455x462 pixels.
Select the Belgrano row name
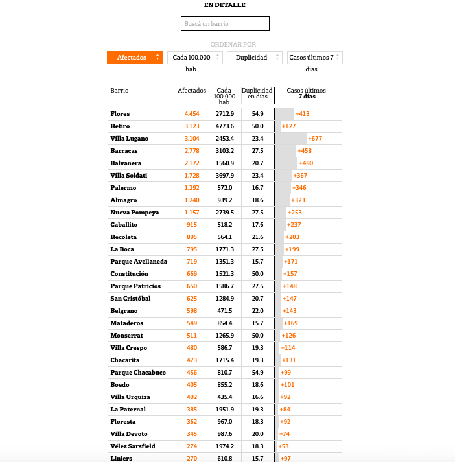124,311
